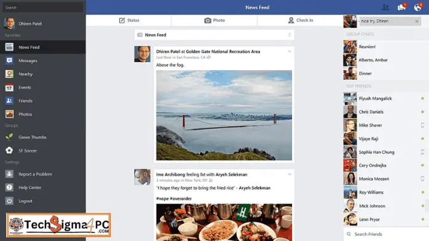Click the Report a Problem bug icon
Screen dimensions: 429x241
click(9, 174)
